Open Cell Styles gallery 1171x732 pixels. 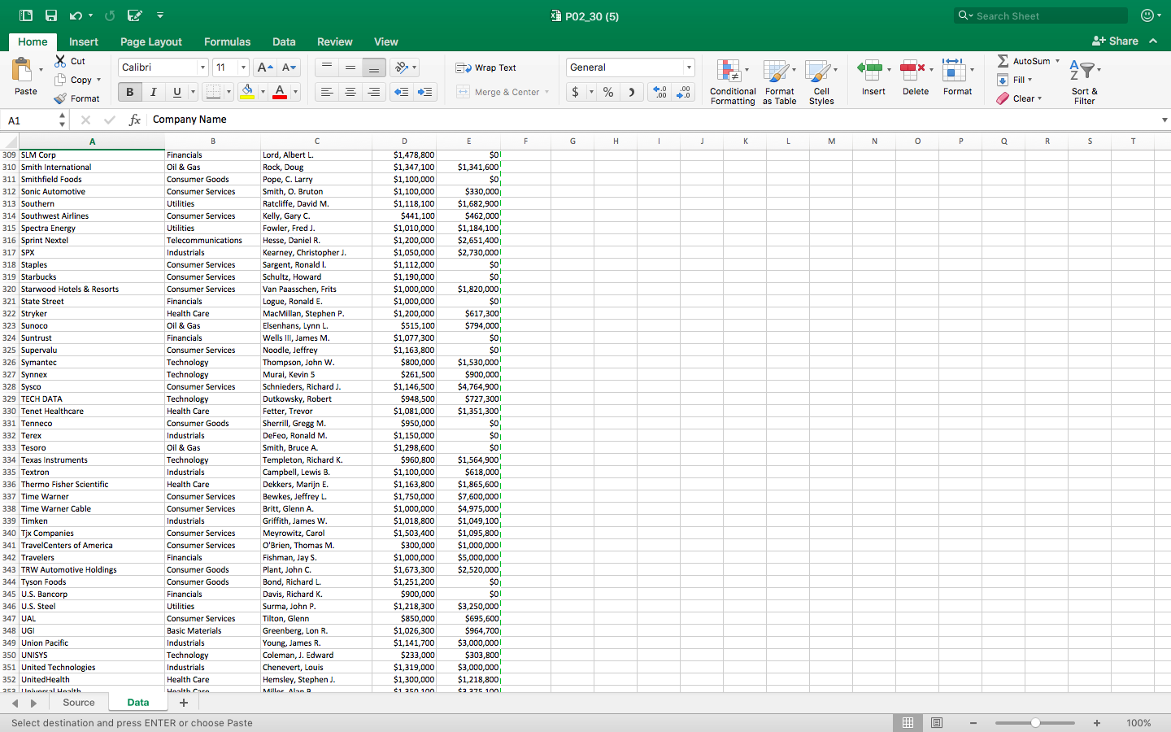821,81
